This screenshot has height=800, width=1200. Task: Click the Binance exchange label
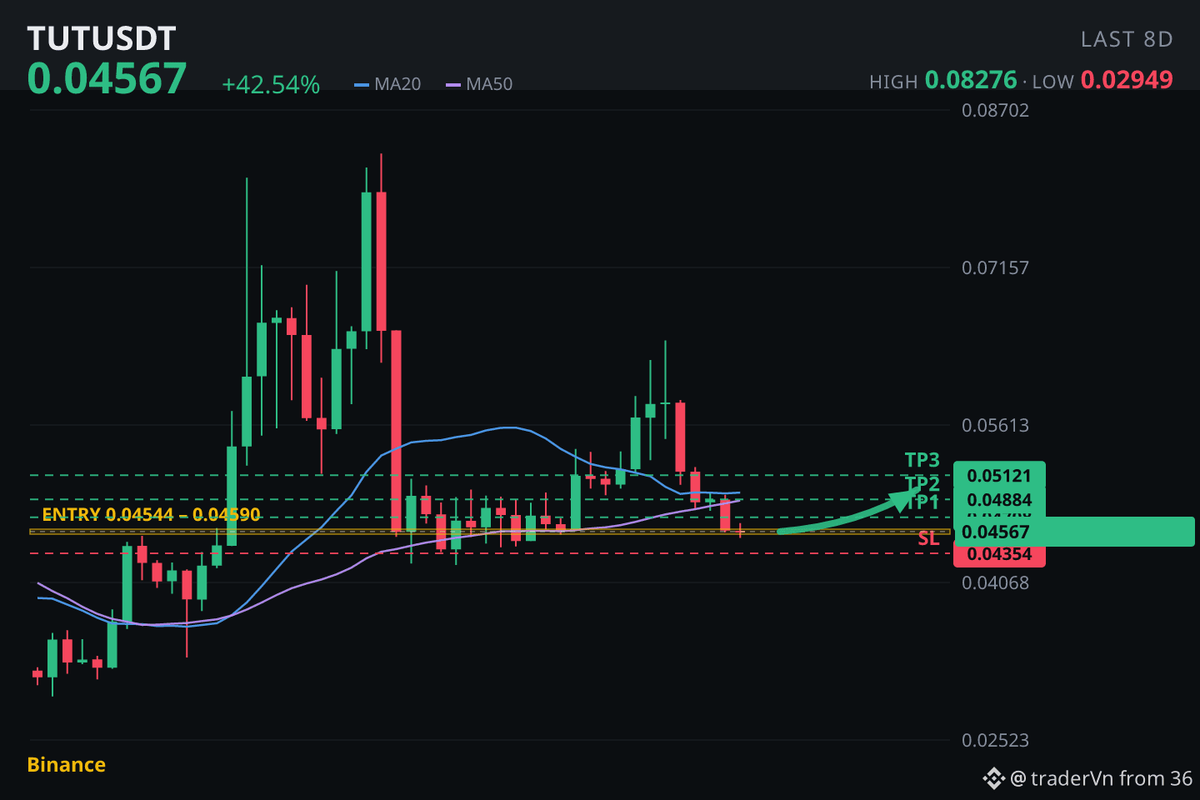tap(67, 765)
